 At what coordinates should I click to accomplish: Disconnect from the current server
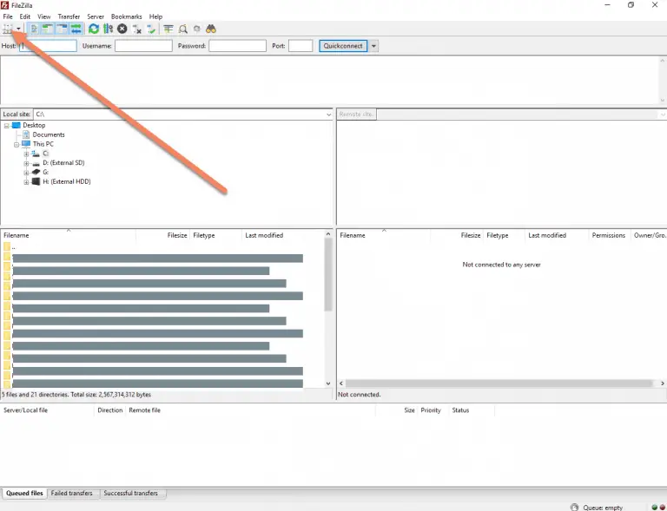pos(137,29)
